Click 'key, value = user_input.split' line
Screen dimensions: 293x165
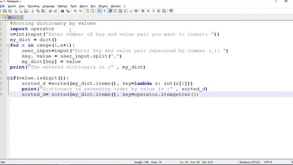pyautogui.click(x=71, y=56)
